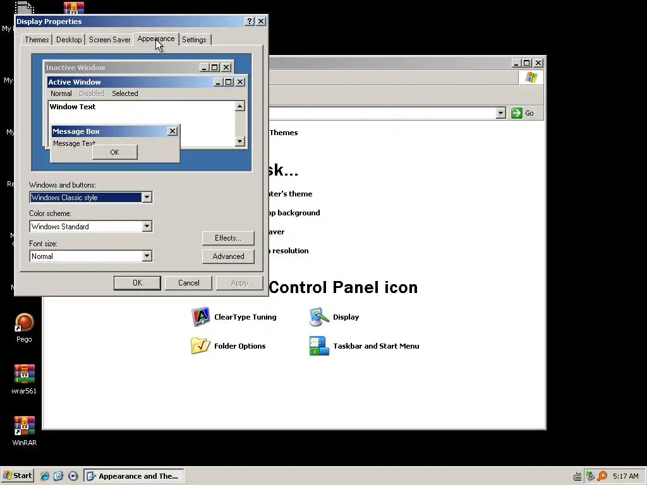Expand the Windows and buttons dropdown
Viewport: 647px width, 485px height.
click(147, 197)
